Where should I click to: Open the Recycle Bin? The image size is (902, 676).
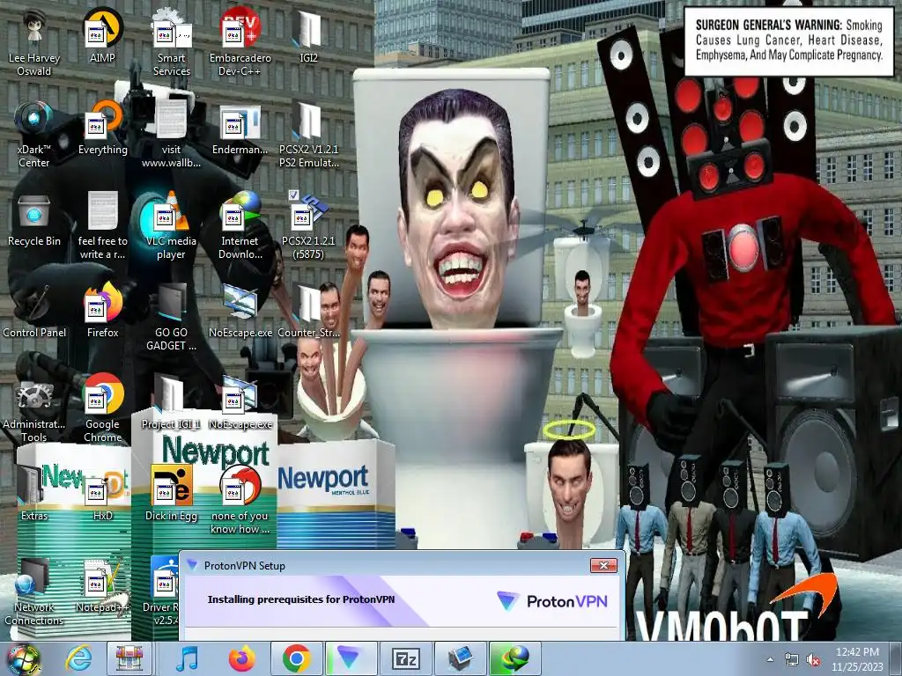34,219
